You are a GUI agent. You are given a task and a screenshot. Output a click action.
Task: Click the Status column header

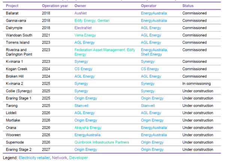[188, 6]
